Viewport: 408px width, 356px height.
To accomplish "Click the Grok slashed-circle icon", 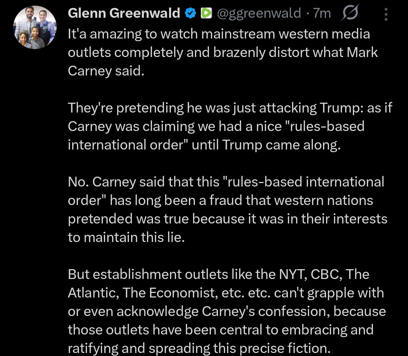I will tap(350, 14).
